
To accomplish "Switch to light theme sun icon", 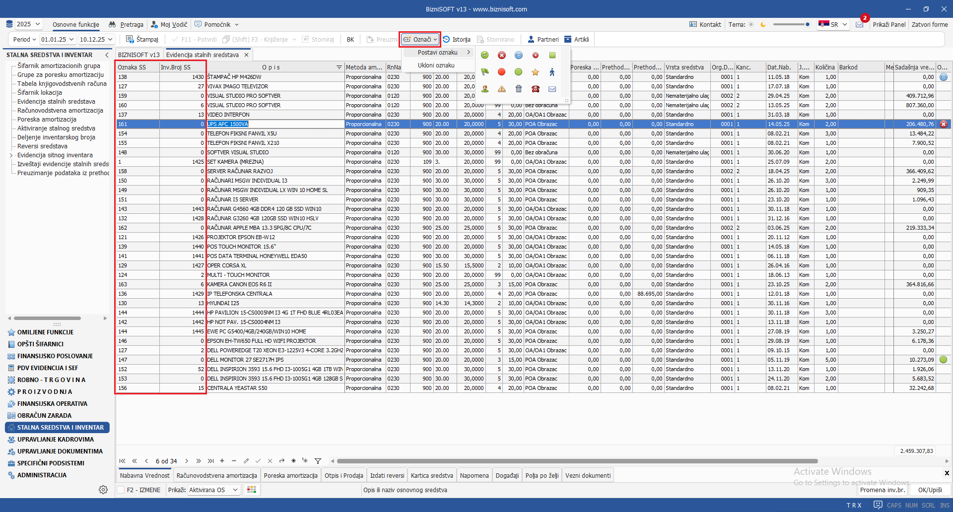I will [751, 24].
